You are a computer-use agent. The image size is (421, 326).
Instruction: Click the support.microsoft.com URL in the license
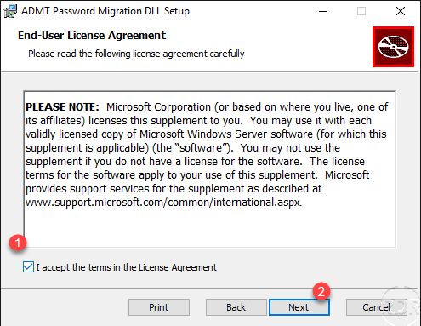[x=163, y=203]
